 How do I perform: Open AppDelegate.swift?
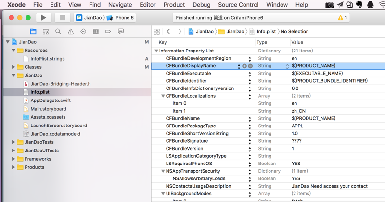[x=51, y=101]
